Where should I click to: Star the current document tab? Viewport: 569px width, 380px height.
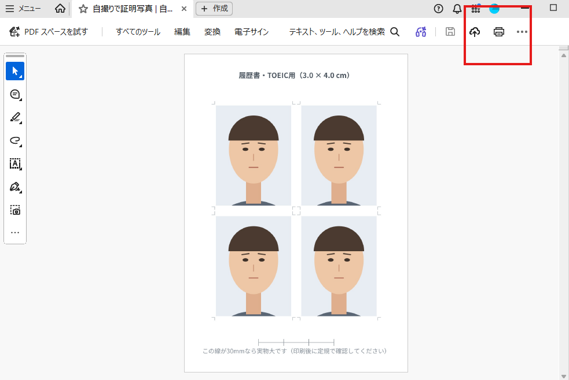click(x=83, y=9)
